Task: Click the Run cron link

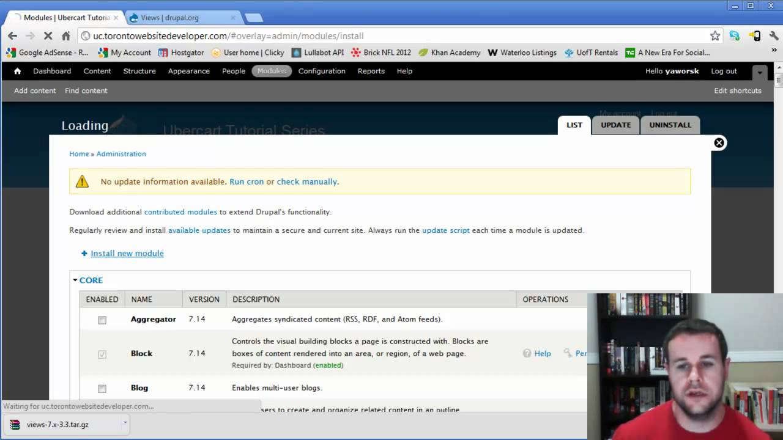Action: [247, 182]
